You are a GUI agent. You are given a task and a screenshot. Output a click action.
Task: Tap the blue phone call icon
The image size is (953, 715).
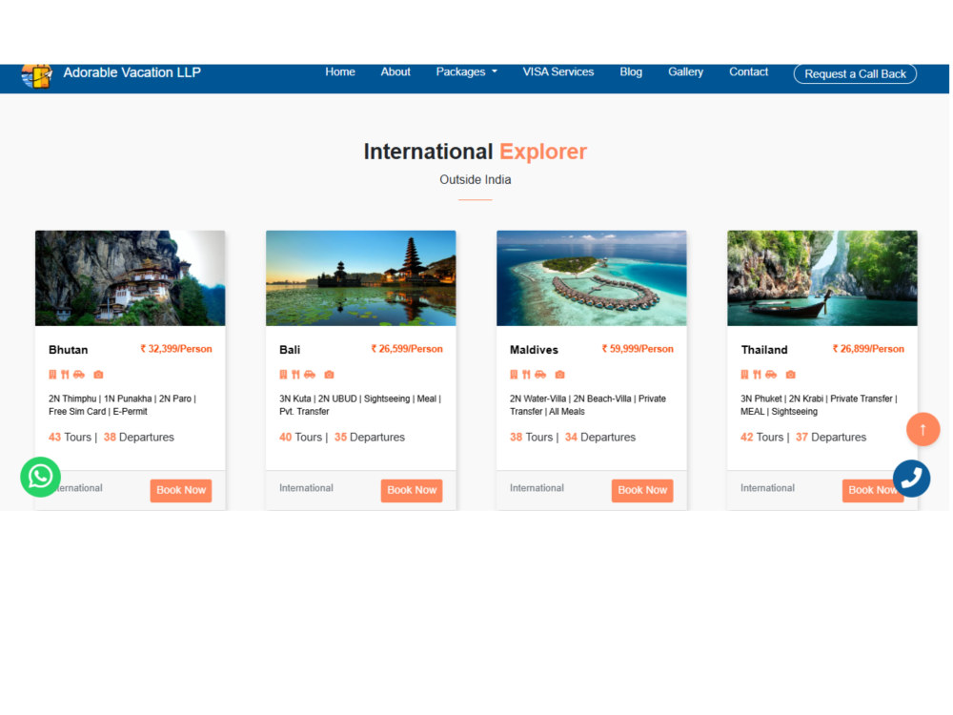[x=911, y=479]
